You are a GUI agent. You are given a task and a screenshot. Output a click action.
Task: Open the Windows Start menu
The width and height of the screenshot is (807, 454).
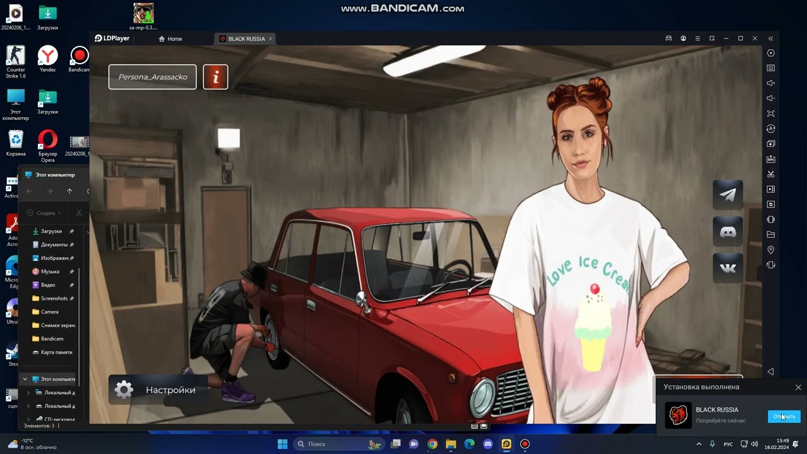click(x=282, y=444)
